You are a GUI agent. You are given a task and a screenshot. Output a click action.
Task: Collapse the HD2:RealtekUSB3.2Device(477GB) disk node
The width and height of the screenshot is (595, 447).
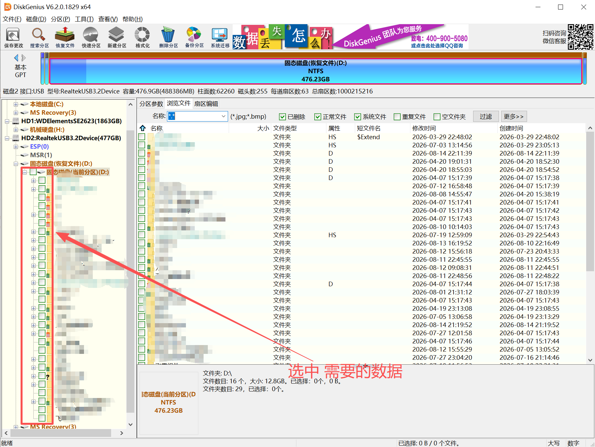(7, 138)
